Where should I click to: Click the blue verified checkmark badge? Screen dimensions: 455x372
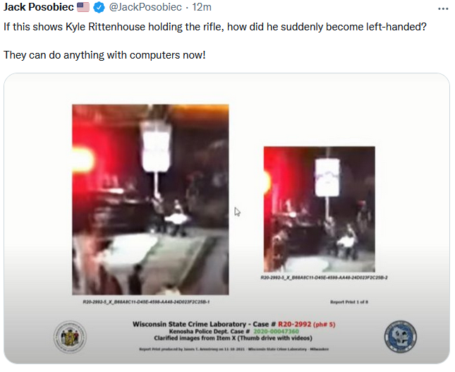99,7
